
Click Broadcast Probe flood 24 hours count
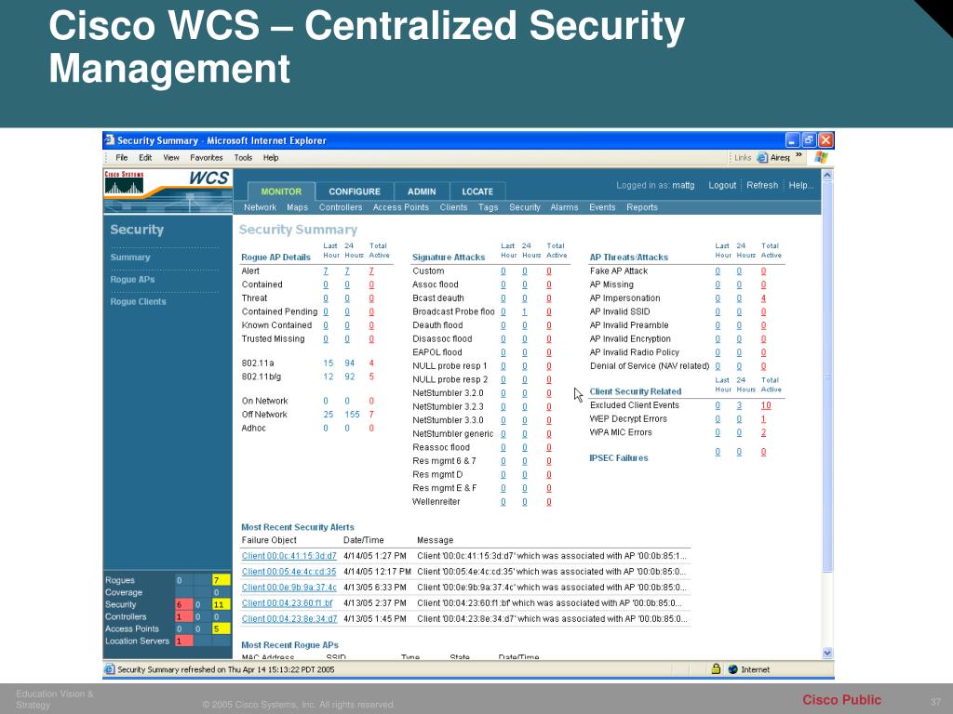pyautogui.click(x=525, y=311)
